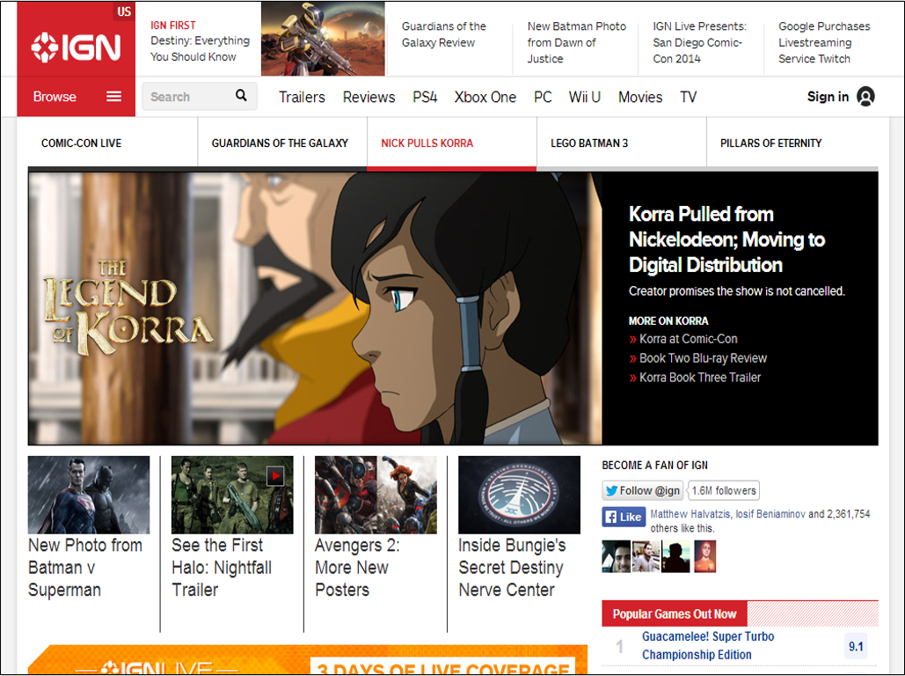Open the Trailers section
This screenshot has height=676, width=905.
[302, 97]
